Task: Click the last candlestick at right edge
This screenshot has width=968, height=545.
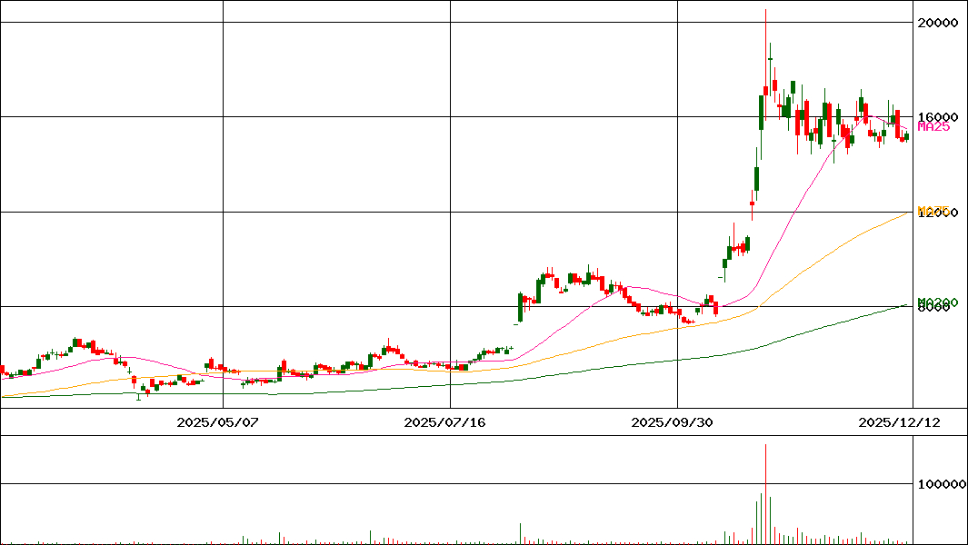Action: click(906, 136)
